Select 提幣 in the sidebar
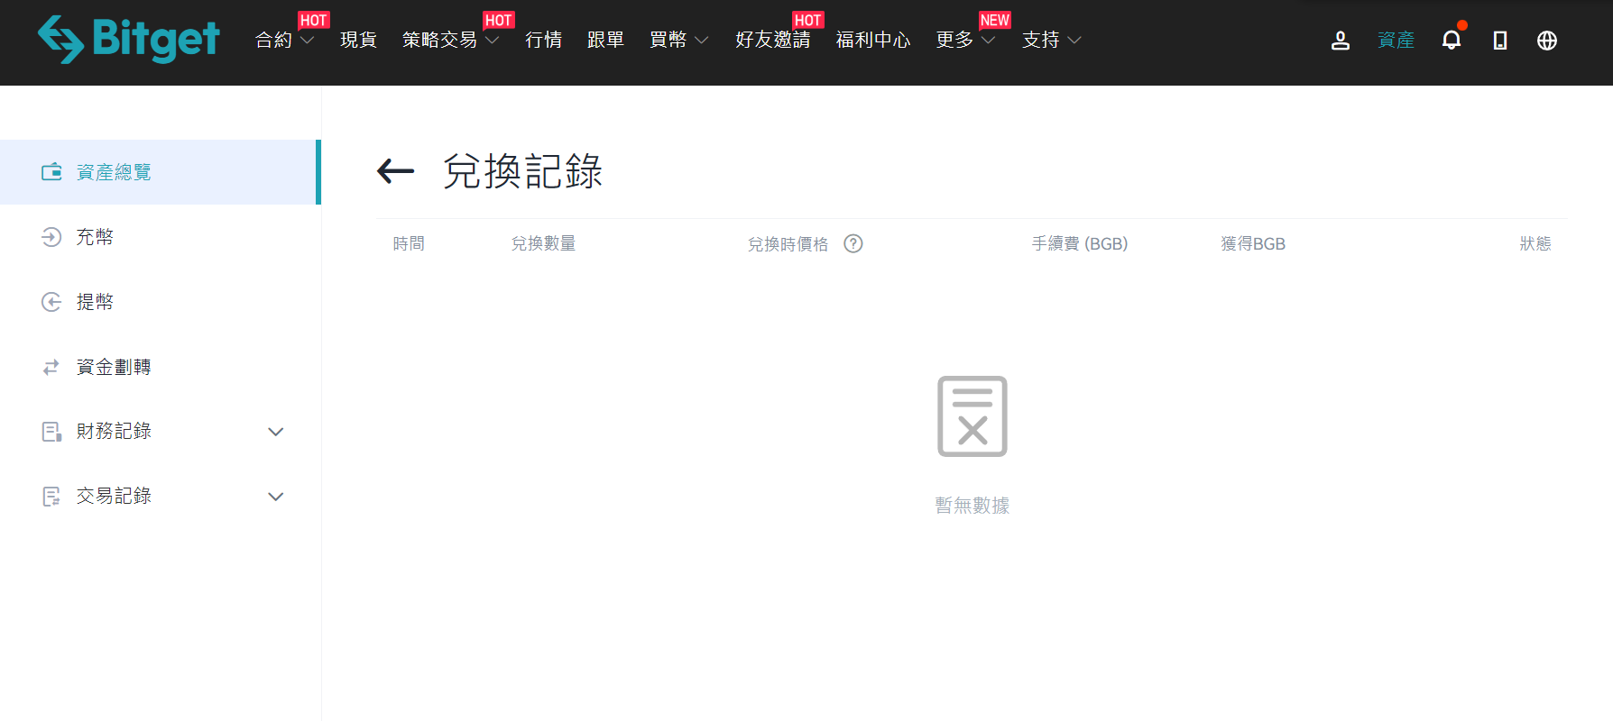This screenshot has width=1613, height=721. [161, 302]
